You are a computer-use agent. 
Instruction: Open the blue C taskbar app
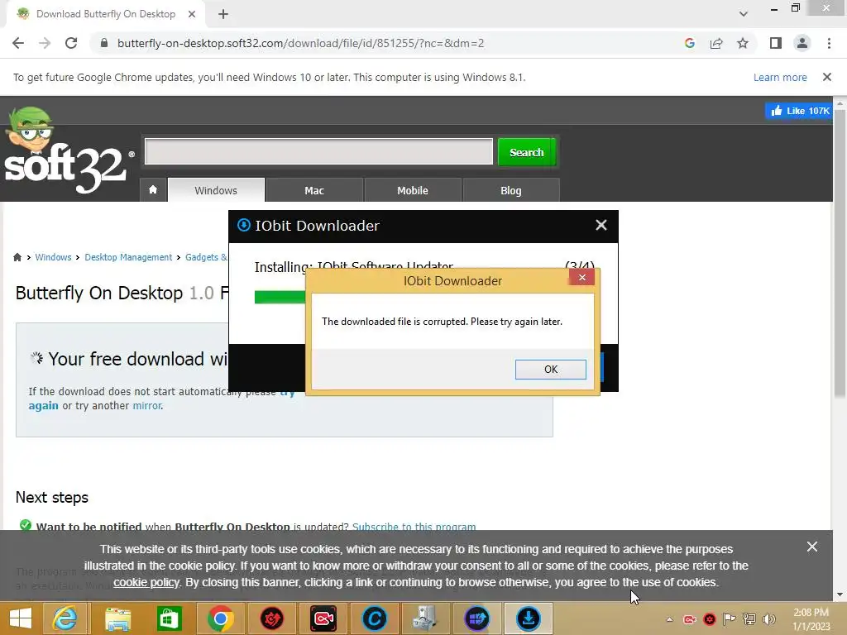375,618
